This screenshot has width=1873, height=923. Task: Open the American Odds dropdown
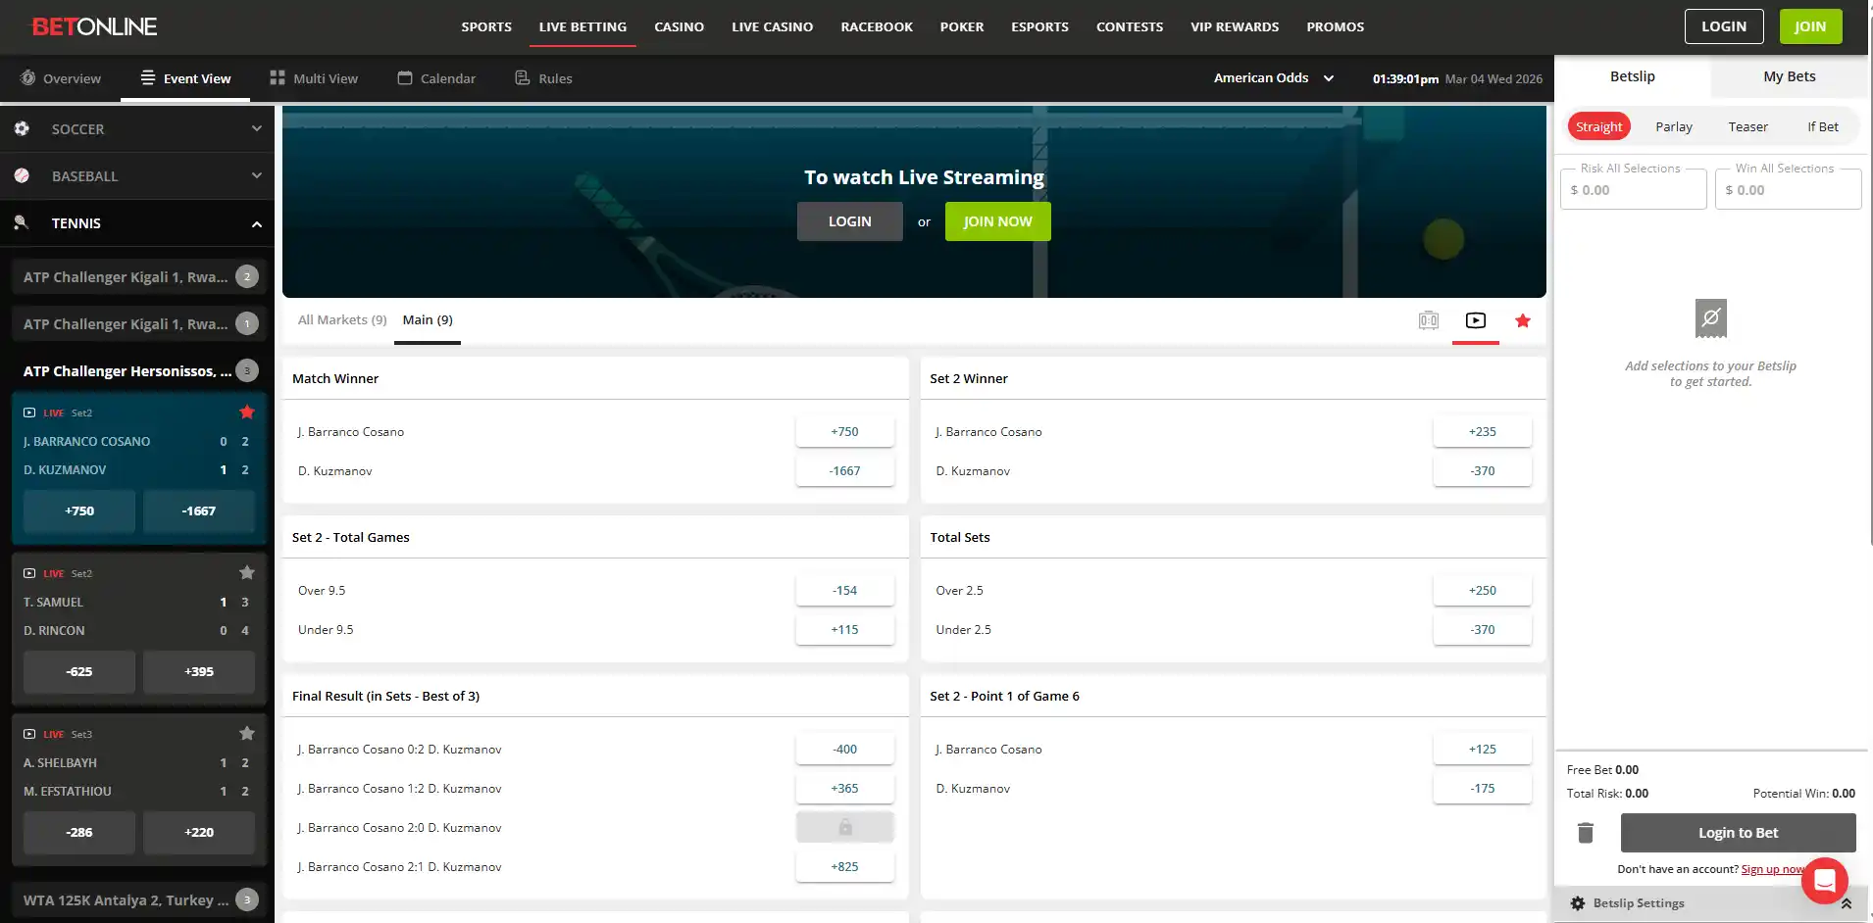pos(1274,77)
